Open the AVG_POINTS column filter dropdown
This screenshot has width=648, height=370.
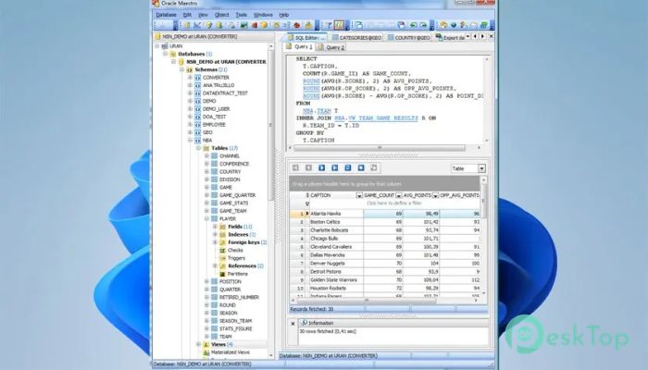(x=435, y=195)
